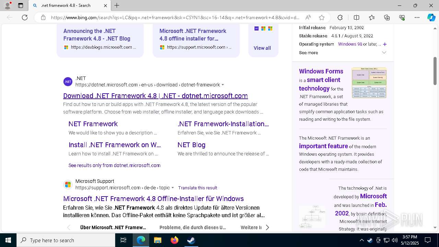Viewport: 439px width, 247px height.
Task: Open the Base Class Library diagram thumbnail
Action: 369,83
